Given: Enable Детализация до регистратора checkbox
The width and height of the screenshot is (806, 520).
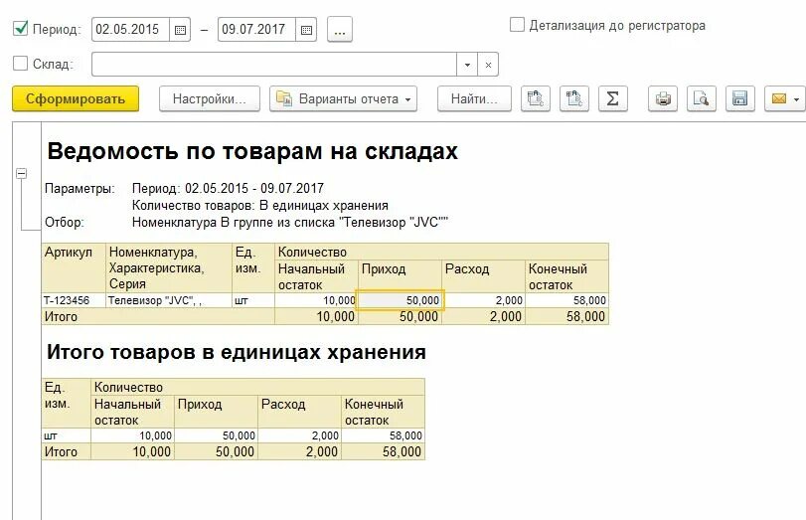Looking at the screenshot, I should (517, 25).
